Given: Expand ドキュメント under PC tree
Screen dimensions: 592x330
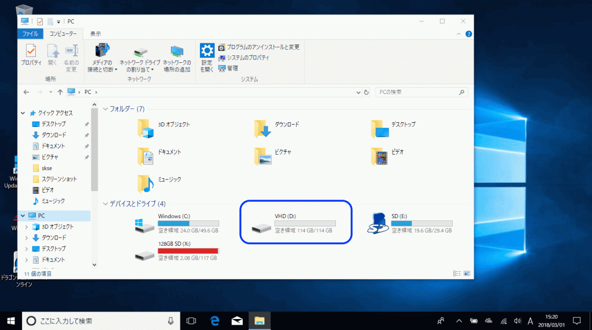Looking at the screenshot, I should click(x=27, y=260).
